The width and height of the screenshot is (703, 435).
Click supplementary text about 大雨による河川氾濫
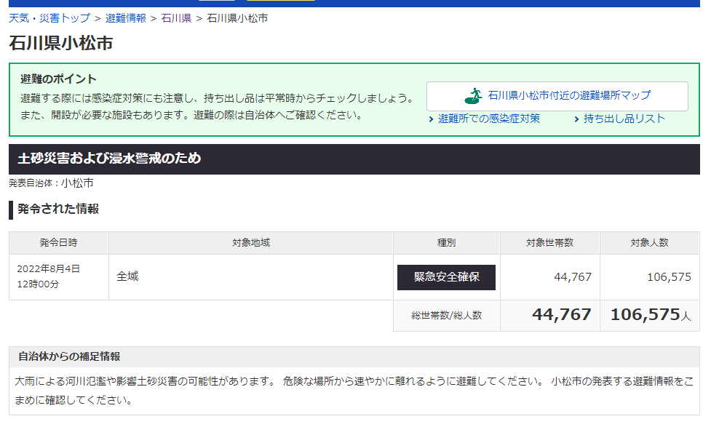(354, 391)
